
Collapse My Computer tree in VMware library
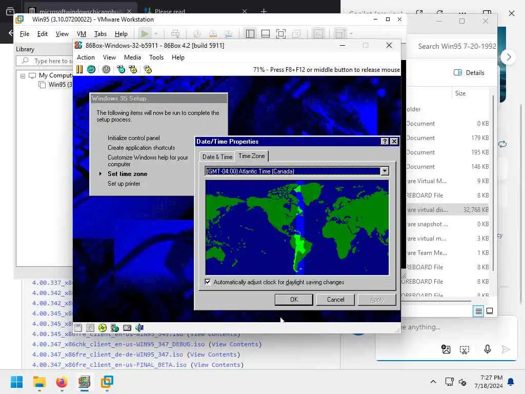pyautogui.click(x=23, y=76)
